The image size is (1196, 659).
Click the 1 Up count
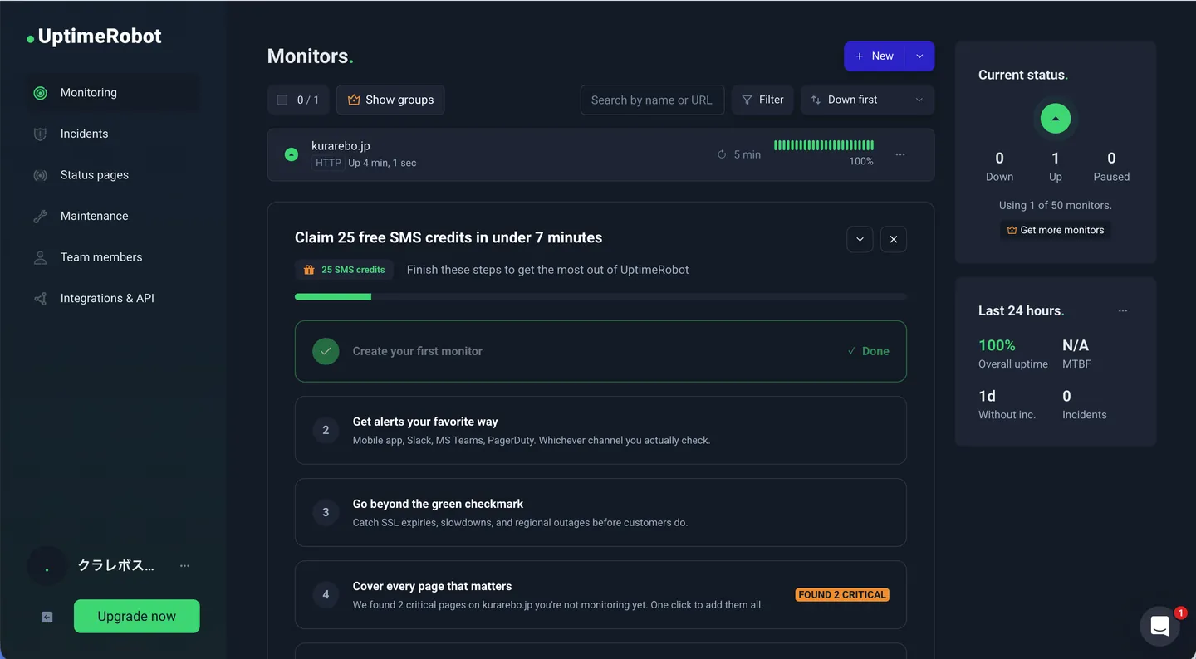click(1056, 159)
